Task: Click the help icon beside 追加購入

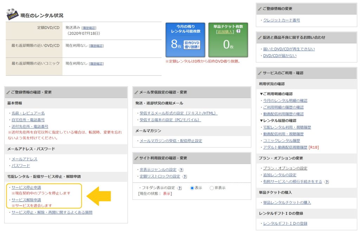Action: (x=238, y=31)
